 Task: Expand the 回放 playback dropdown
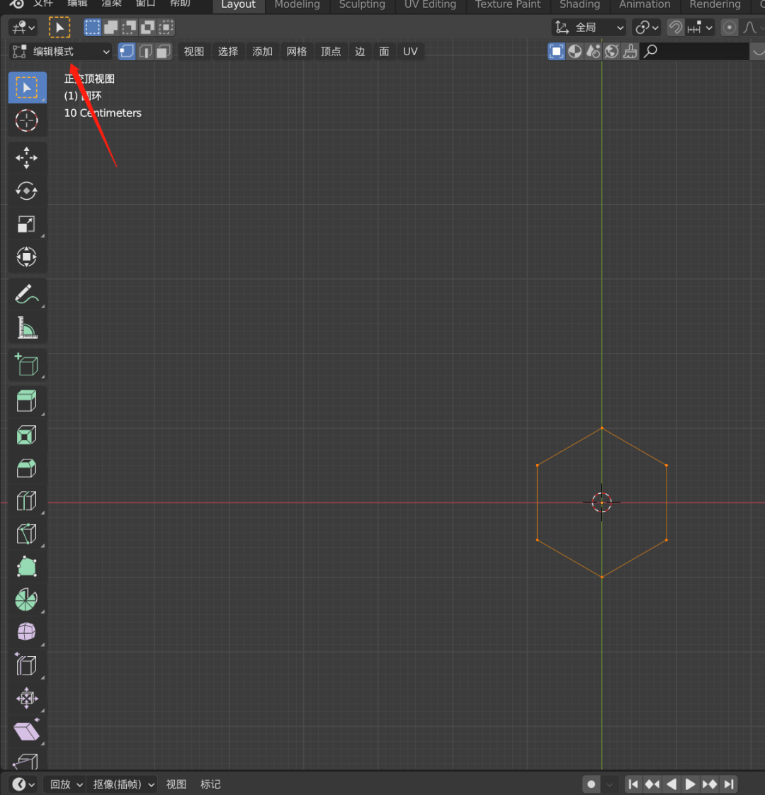click(65, 784)
